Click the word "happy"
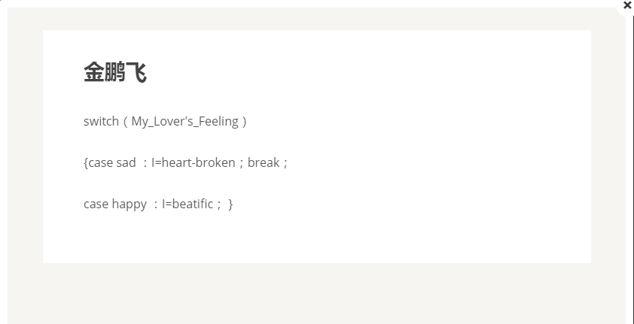This screenshot has width=634, height=324. tap(130, 204)
